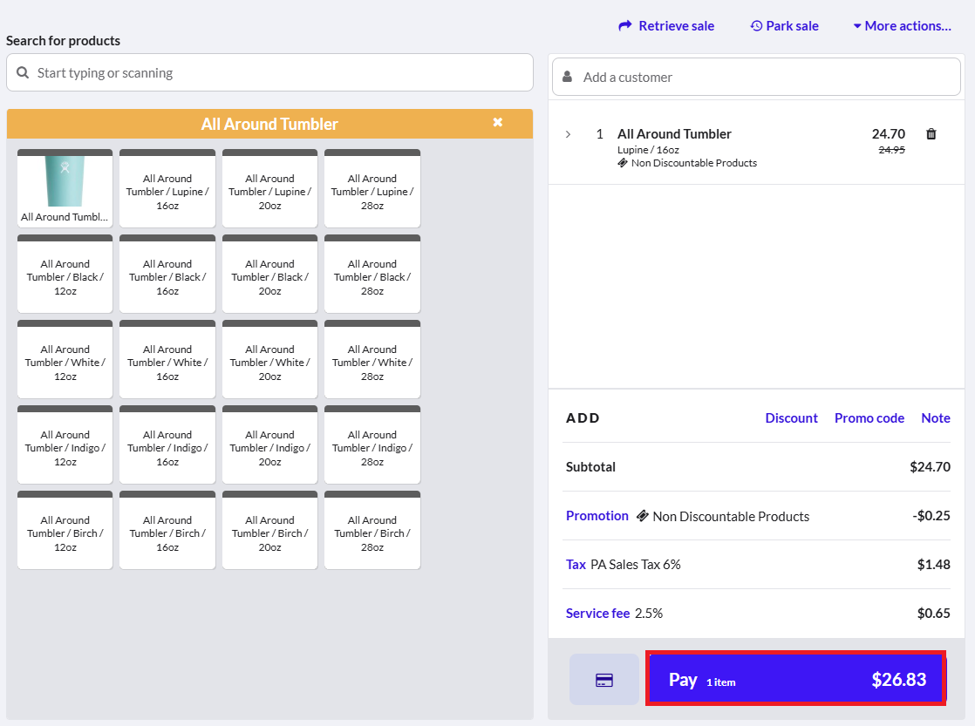
Task: Select Tumbler / Birch / 12oz tile
Action: pos(65,530)
